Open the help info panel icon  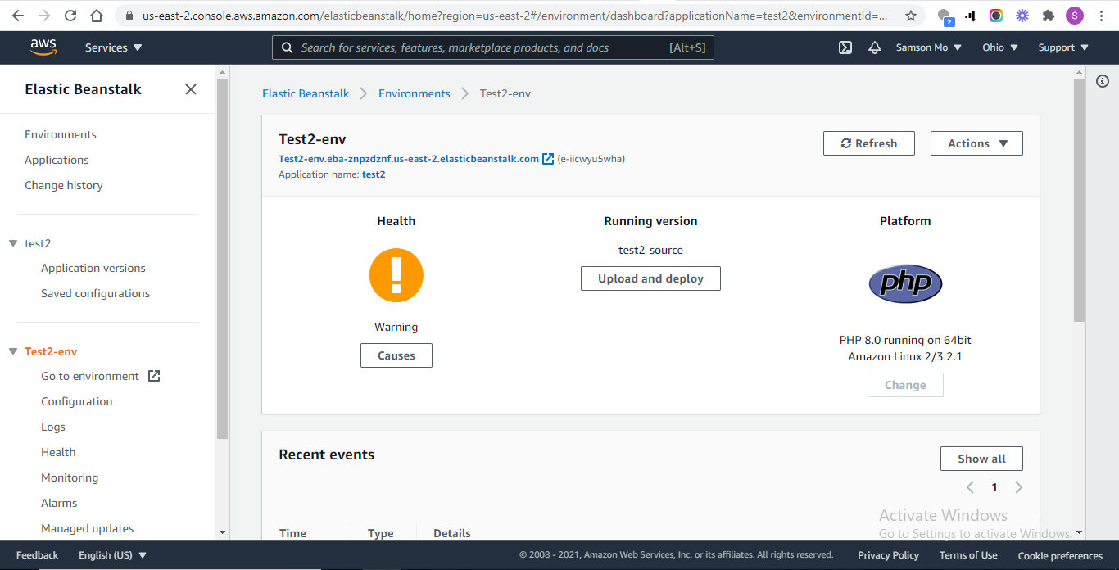(1102, 81)
